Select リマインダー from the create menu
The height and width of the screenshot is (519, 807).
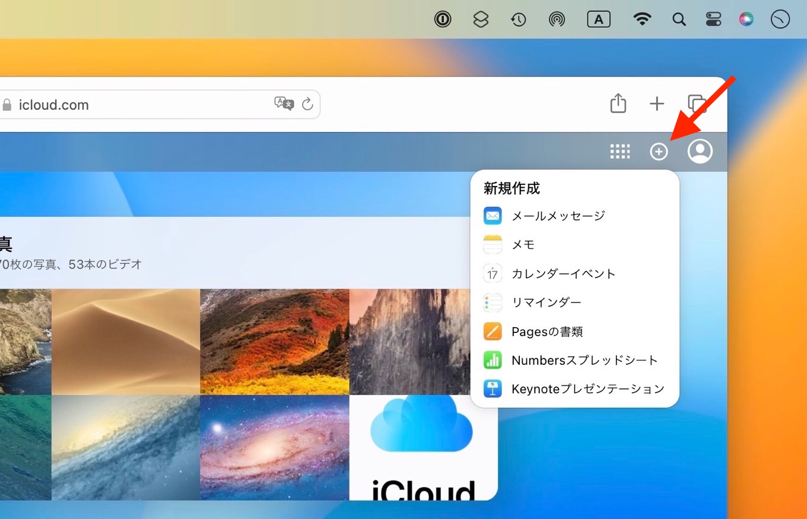(547, 302)
